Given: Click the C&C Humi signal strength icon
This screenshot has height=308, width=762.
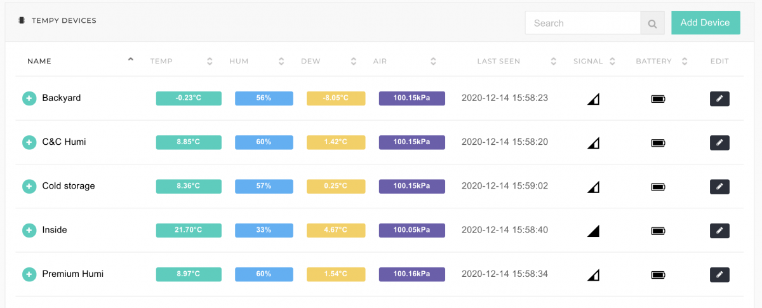Looking at the screenshot, I should [593, 143].
